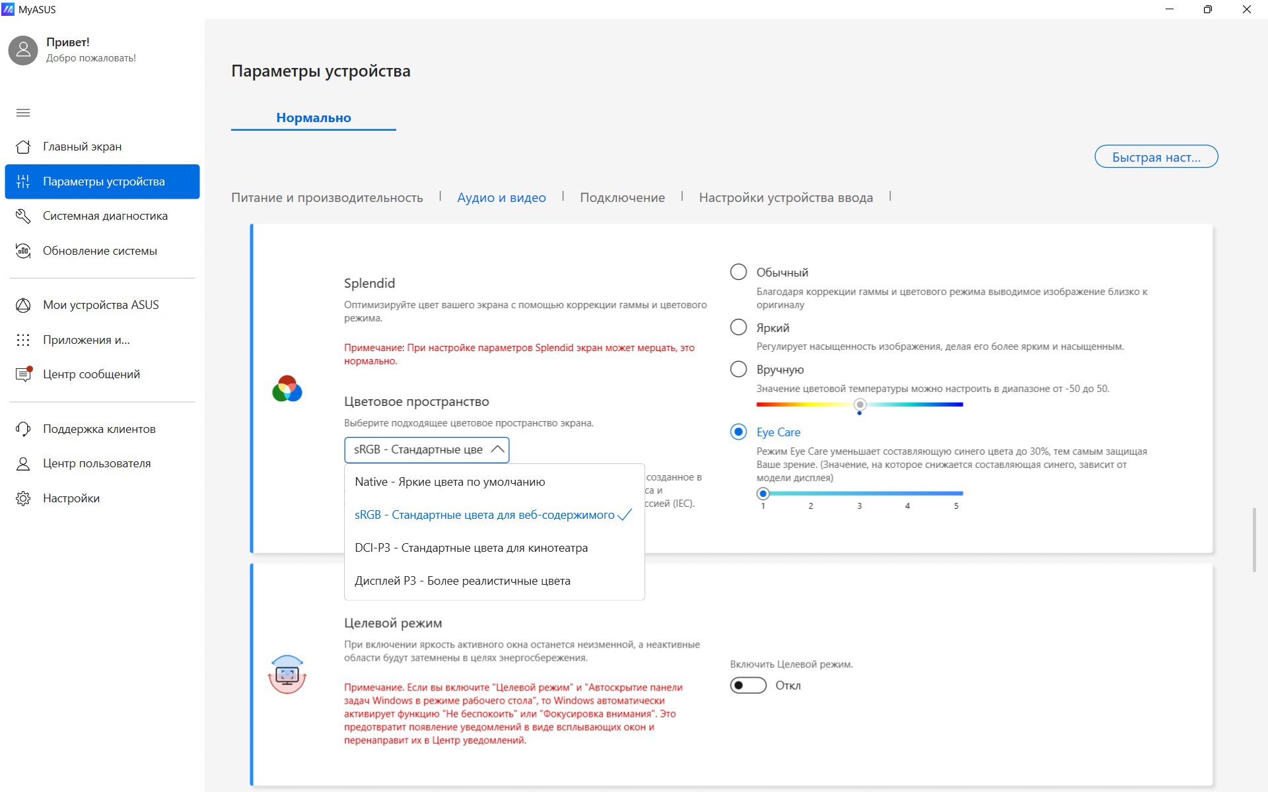Open Главный экран in sidebar
Image resolution: width=1268 pixels, height=792 pixels.
102,147
